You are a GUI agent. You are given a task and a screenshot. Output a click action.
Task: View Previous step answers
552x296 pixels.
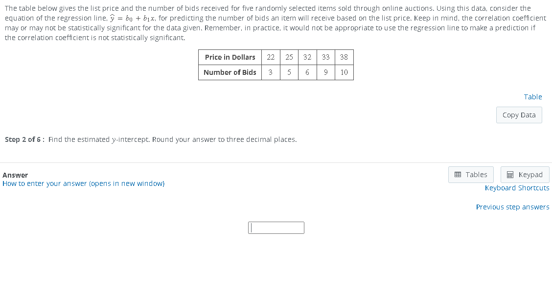tap(512, 206)
